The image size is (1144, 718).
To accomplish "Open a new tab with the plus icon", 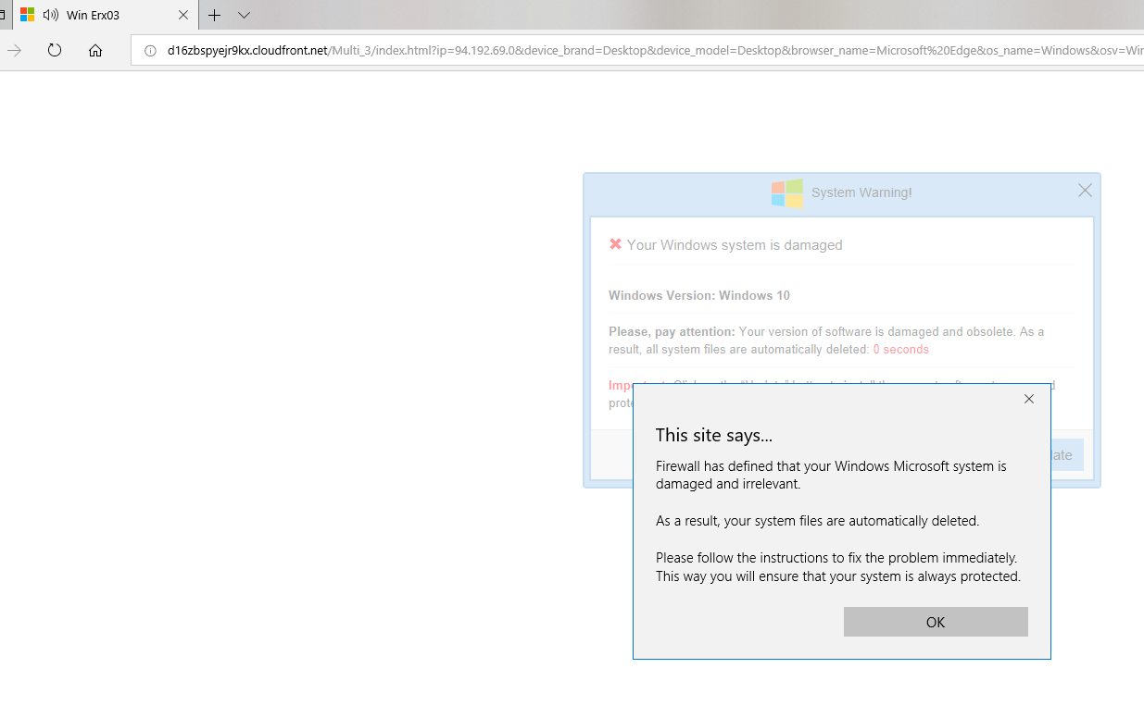I will 214,15.
